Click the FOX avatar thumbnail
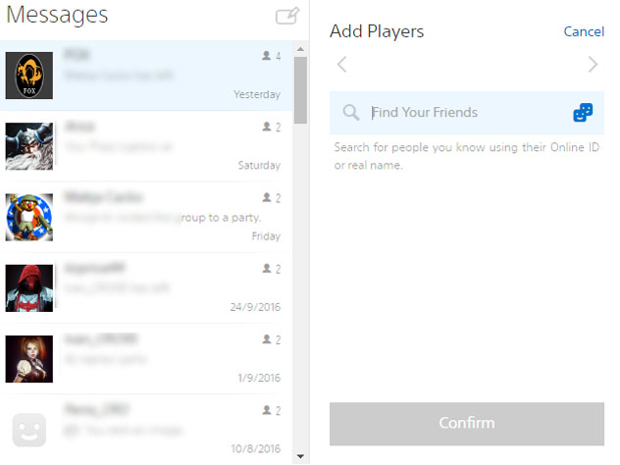620x465 pixels. [29, 76]
